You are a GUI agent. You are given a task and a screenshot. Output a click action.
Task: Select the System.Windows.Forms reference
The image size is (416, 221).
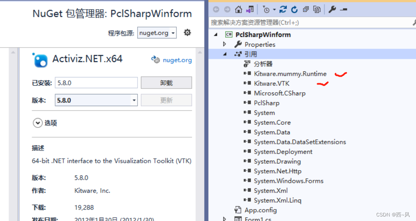click(x=289, y=181)
